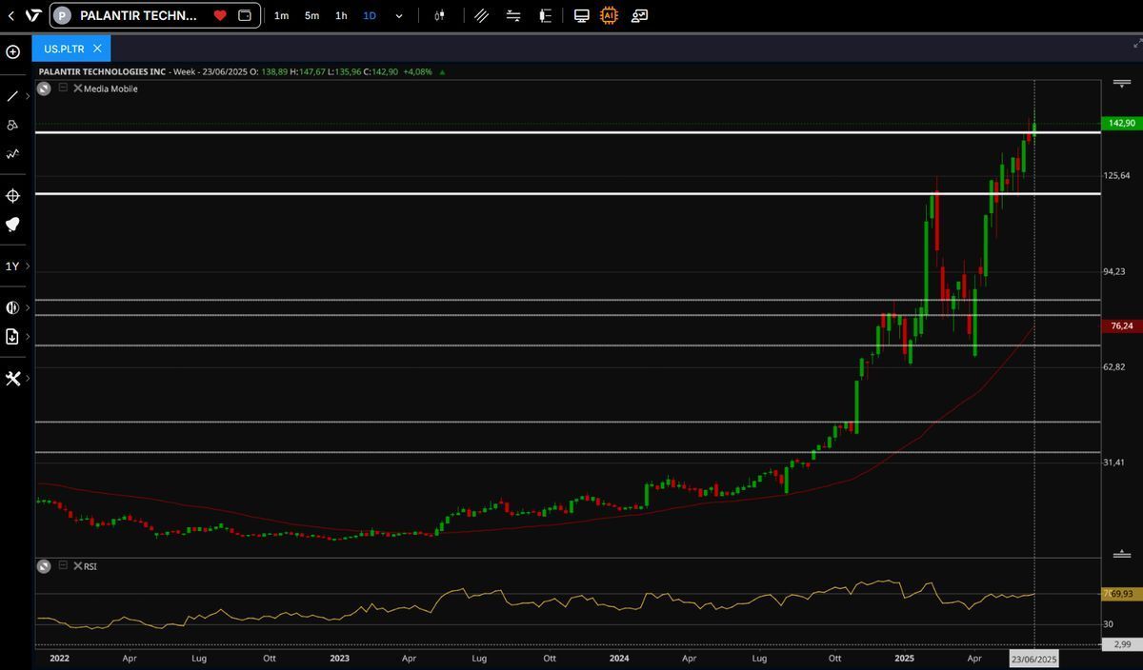Viewport: 1143px width, 670px height.
Task: Expand the timeframe dropdown chevron
Action: (399, 15)
